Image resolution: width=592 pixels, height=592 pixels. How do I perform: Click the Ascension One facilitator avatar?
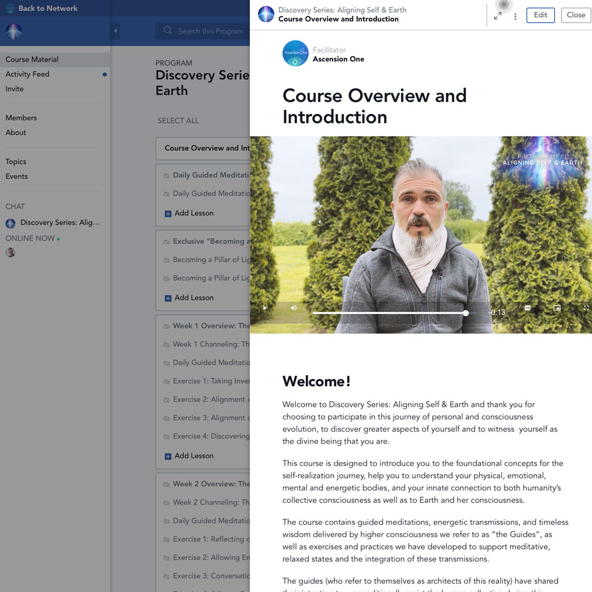(x=295, y=53)
